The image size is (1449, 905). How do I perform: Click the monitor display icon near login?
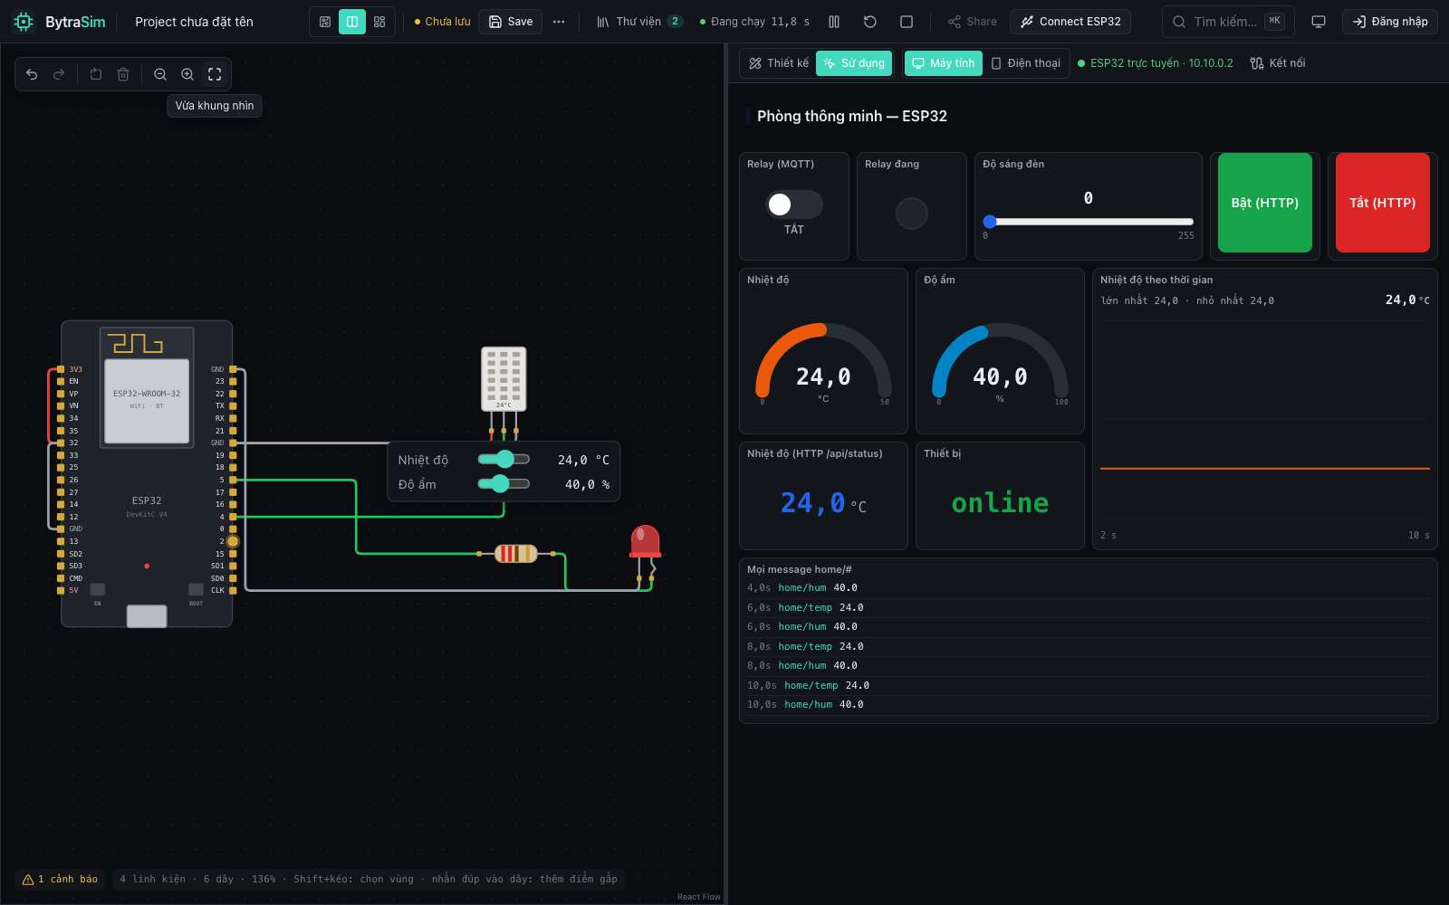(1319, 22)
